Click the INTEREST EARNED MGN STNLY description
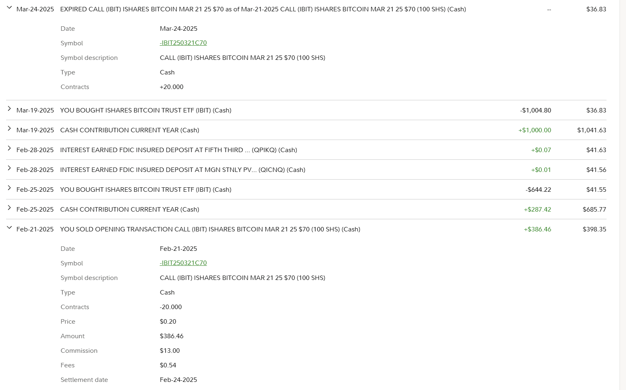Viewport: 626px width, 390px height. 182,170
